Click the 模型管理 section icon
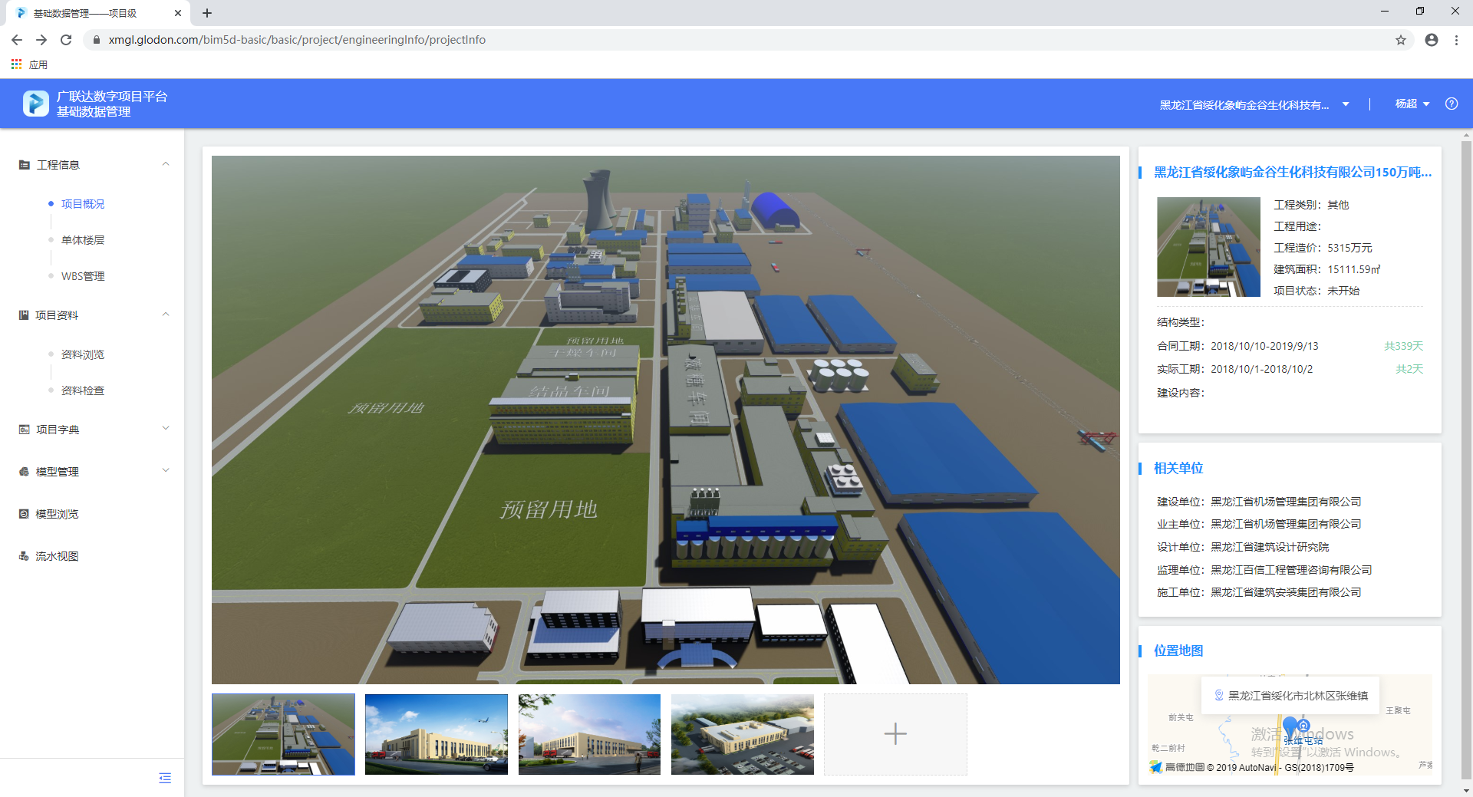 tap(24, 472)
